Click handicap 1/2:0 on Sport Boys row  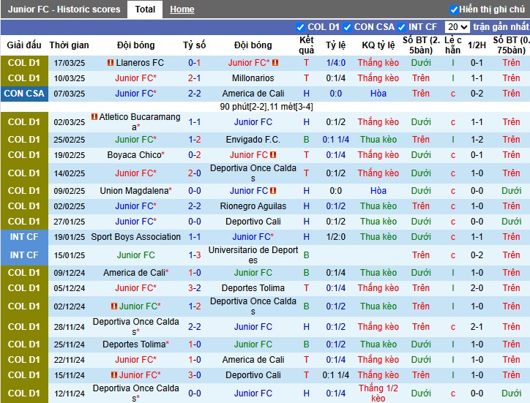tap(336, 237)
